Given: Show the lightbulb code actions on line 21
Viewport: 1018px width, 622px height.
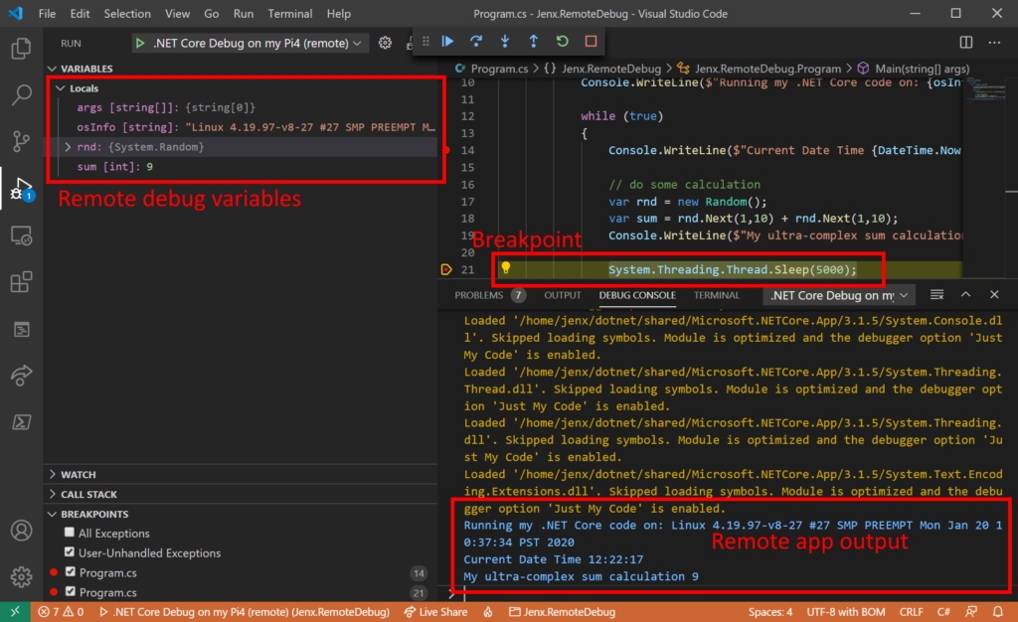Looking at the screenshot, I should point(506,268).
